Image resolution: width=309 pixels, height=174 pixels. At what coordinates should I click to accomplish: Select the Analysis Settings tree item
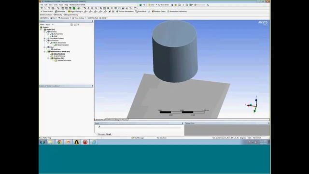(59, 56)
